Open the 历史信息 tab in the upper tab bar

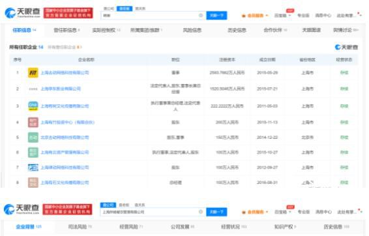coord(237,30)
